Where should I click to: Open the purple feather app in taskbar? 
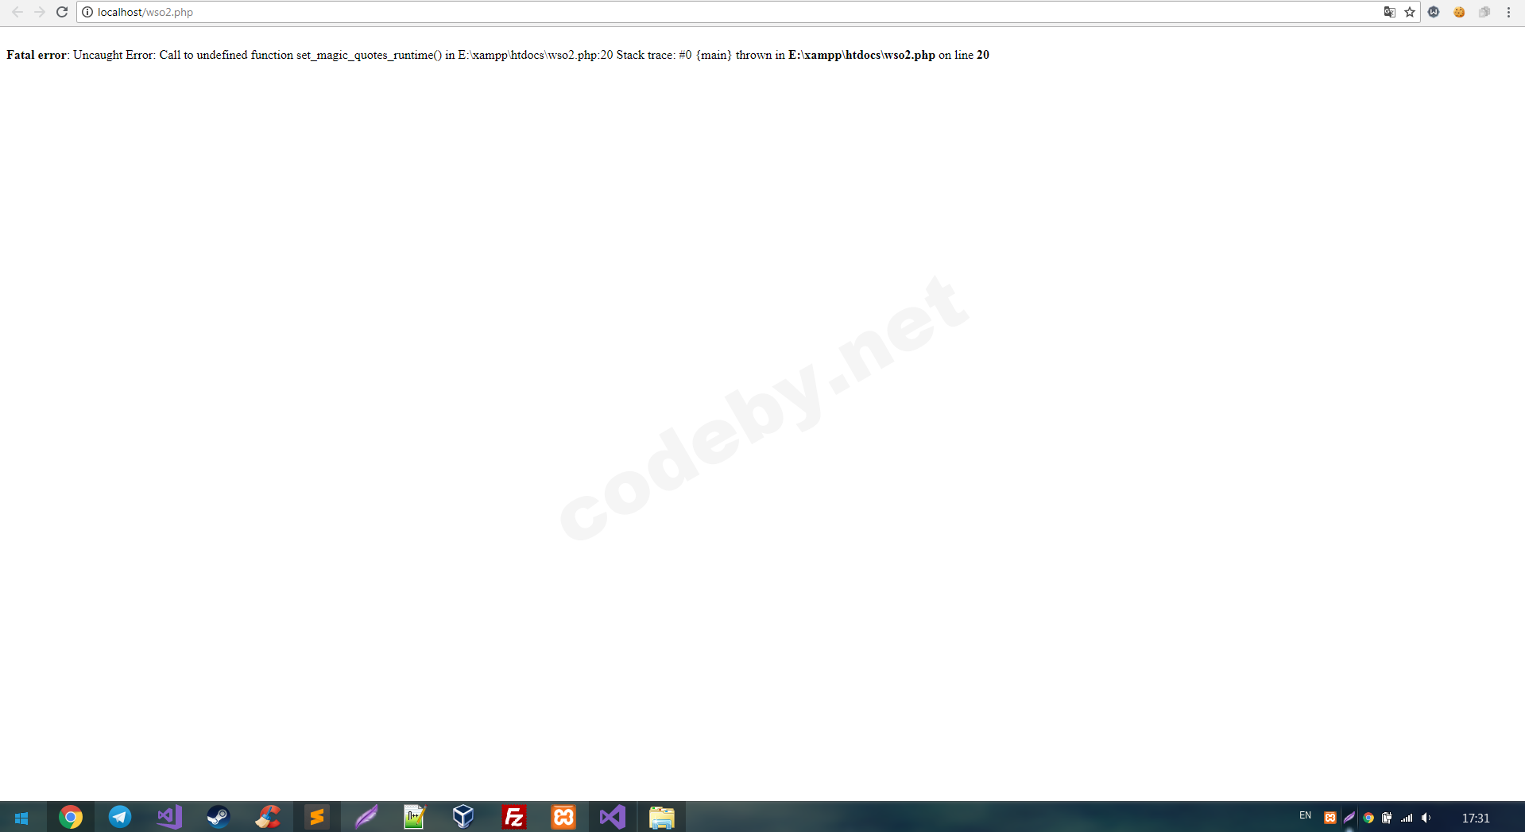(366, 817)
